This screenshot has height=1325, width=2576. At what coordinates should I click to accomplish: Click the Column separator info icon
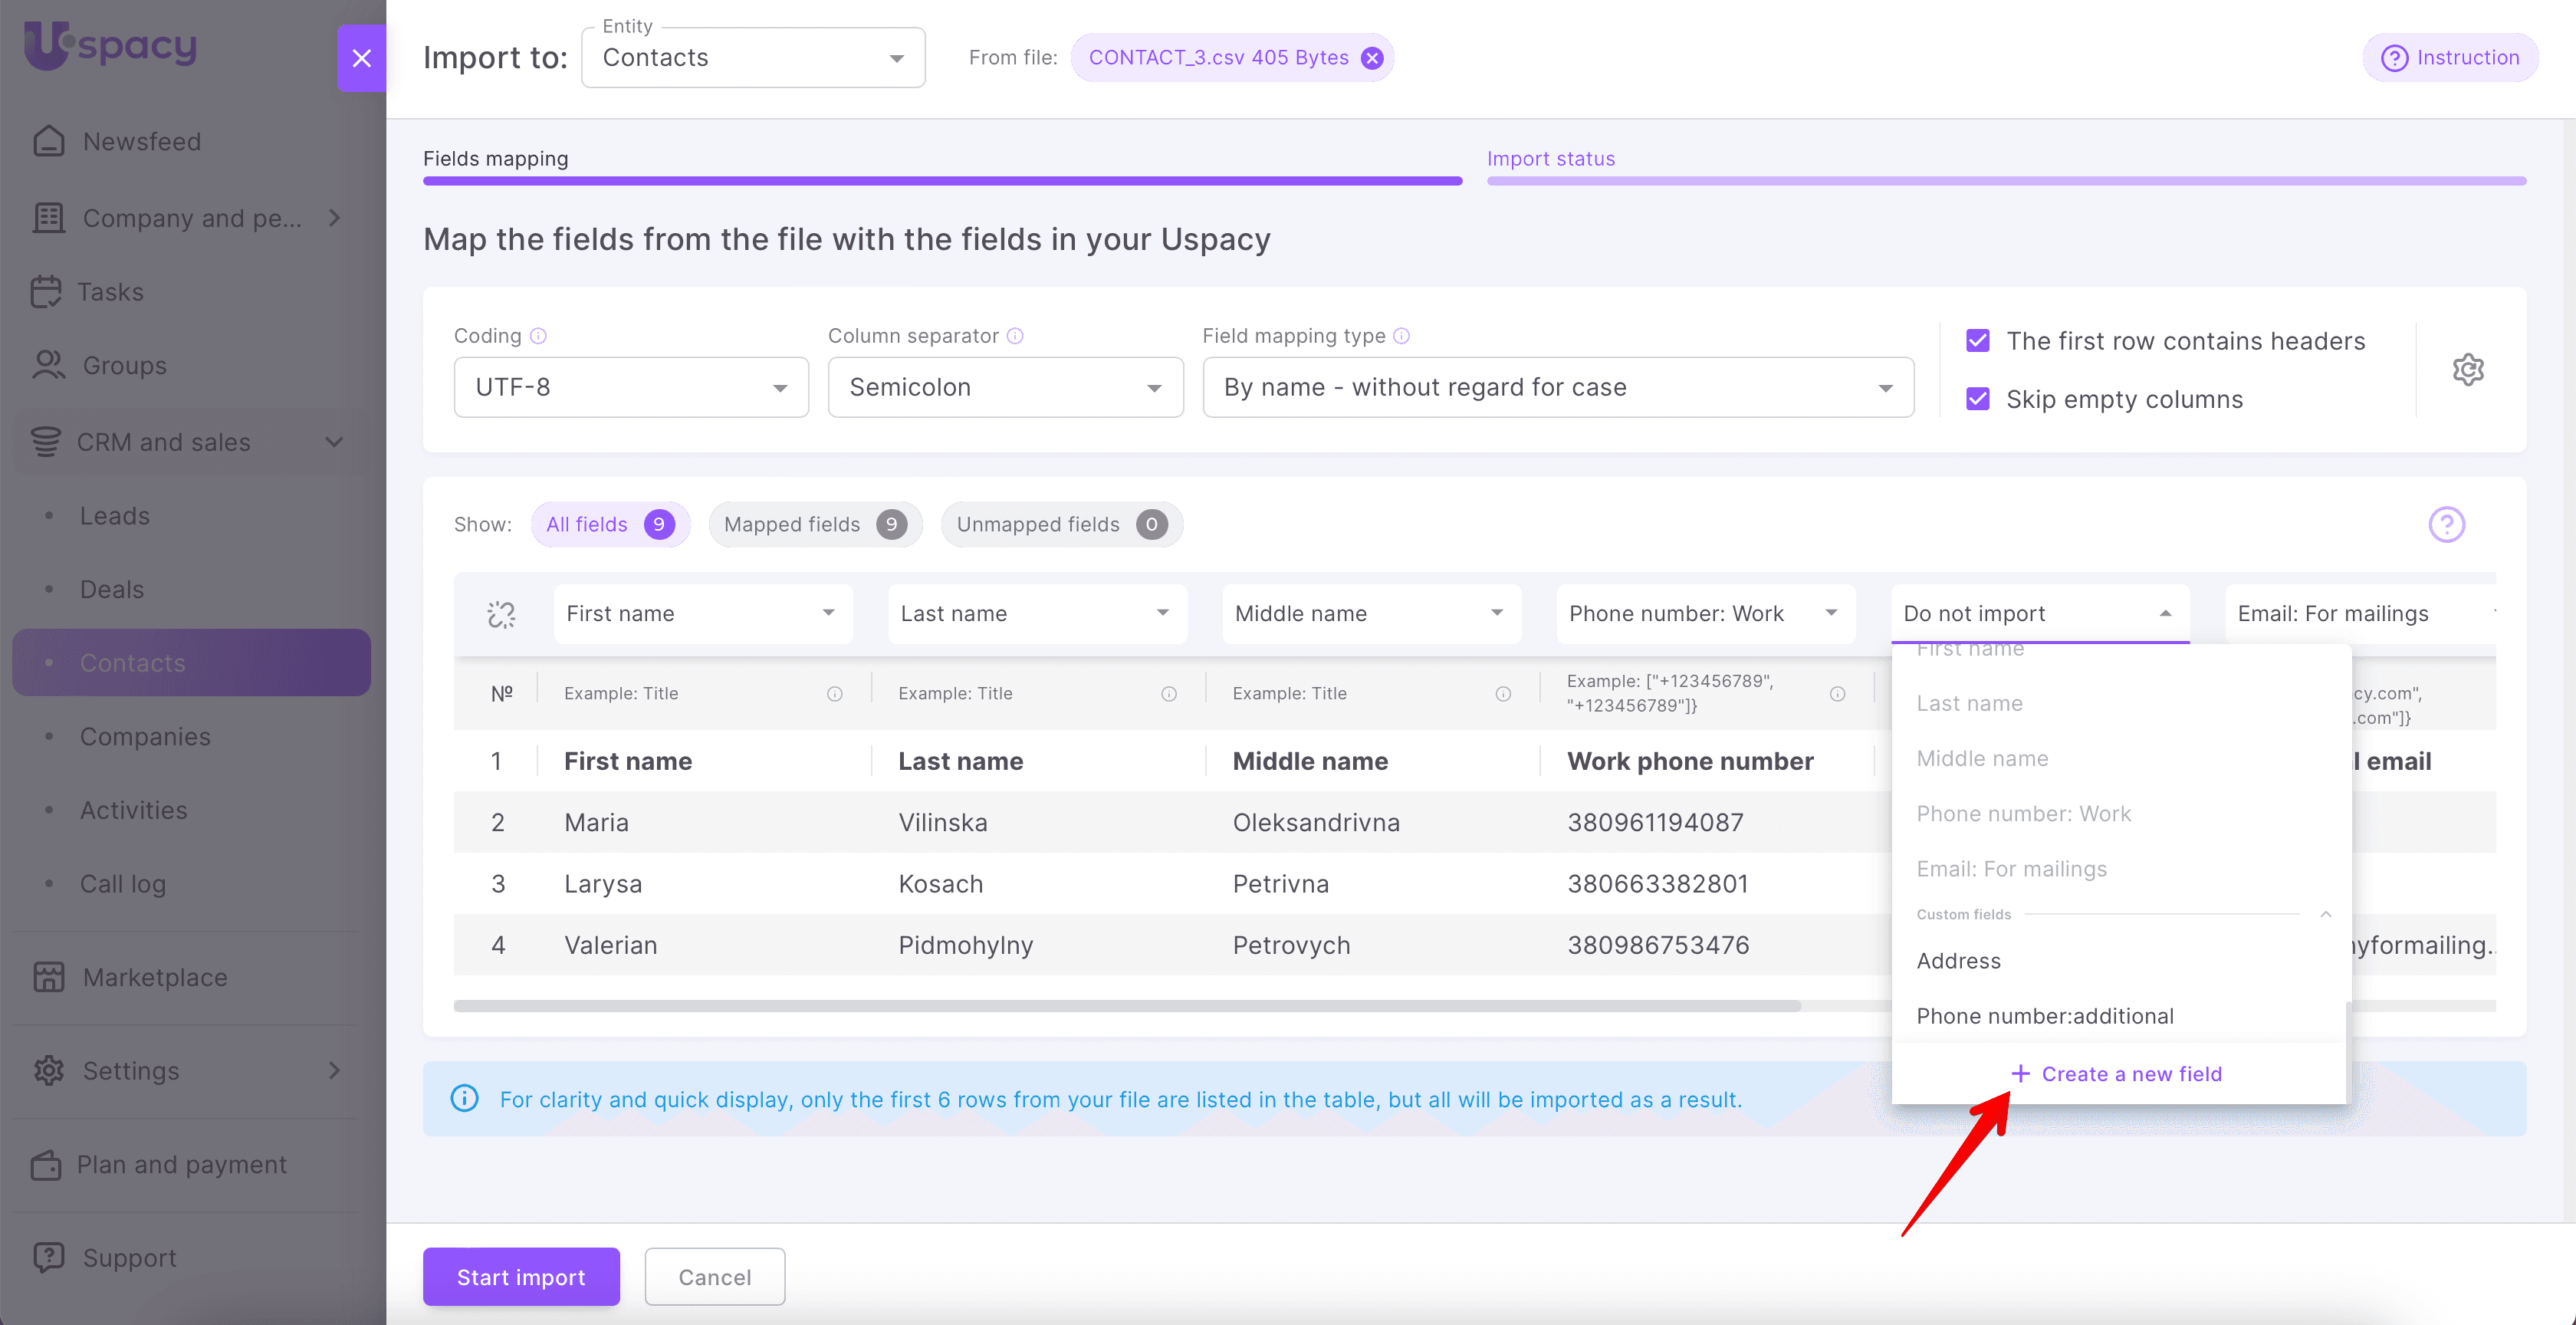click(x=1015, y=336)
